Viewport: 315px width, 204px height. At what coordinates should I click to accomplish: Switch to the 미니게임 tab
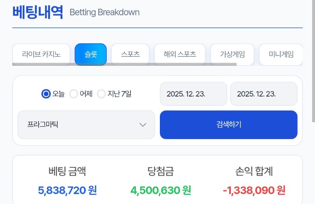[281, 54]
